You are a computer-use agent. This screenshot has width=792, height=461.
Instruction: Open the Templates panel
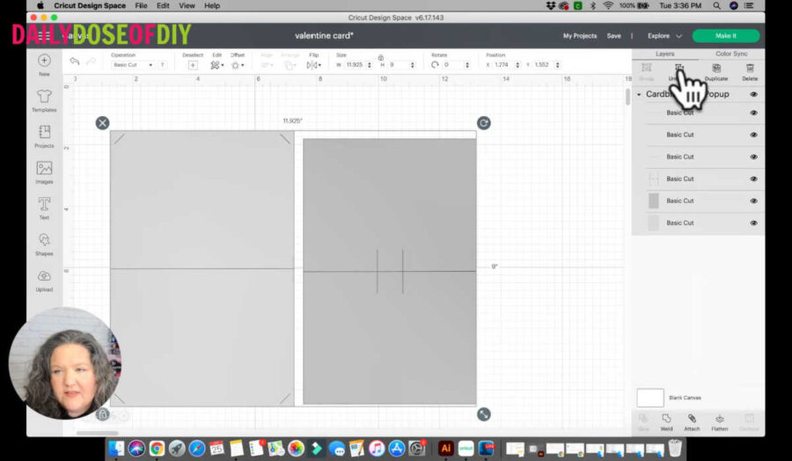click(x=44, y=100)
